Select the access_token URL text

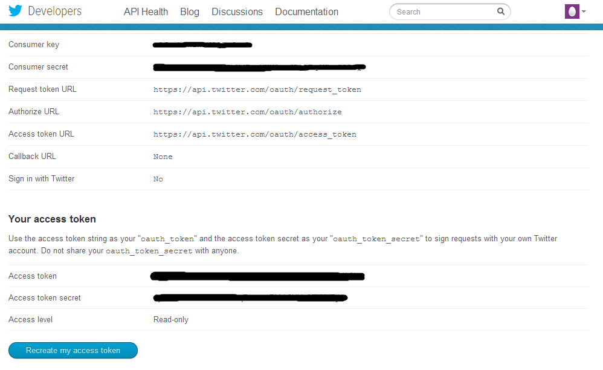click(x=254, y=134)
